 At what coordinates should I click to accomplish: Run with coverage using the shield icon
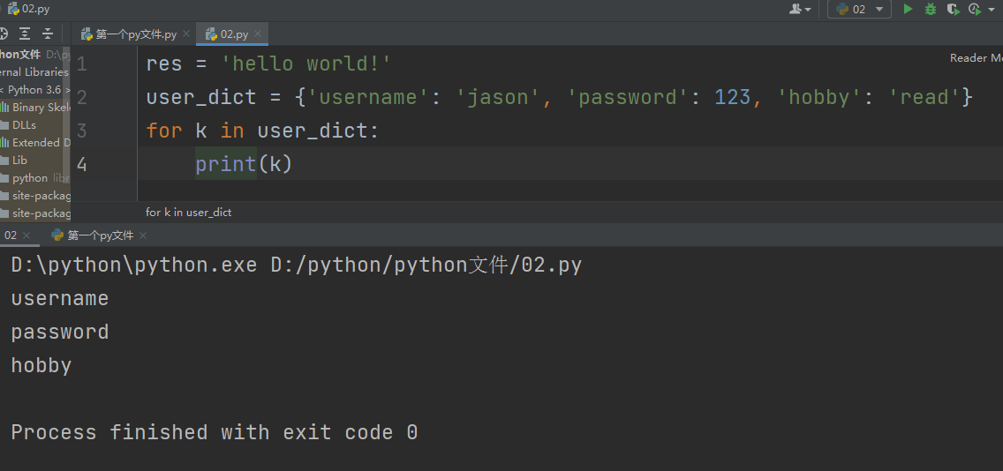[953, 9]
